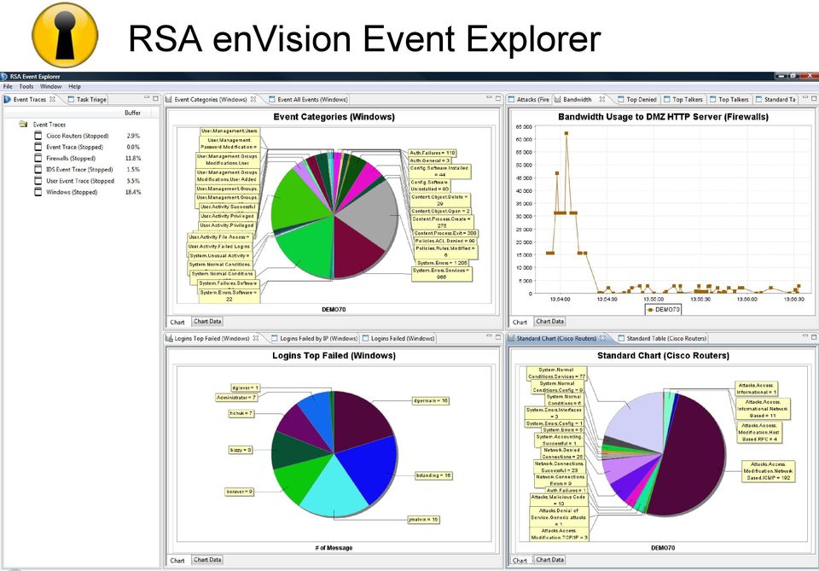Screen dimensions: 819x571
Task: Switch to the Top Denied tab
Action: point(637,99)
